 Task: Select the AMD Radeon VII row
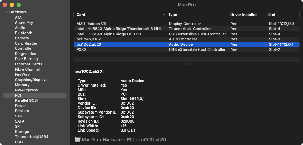[x=187, y=24]
